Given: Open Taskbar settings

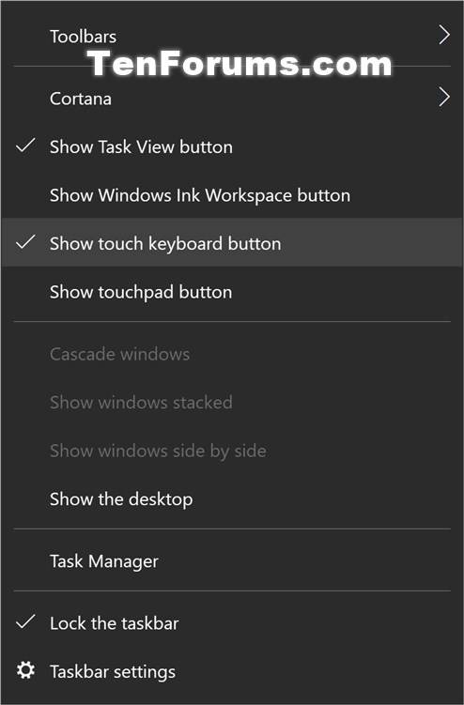Looking at the screenshot, I should point(232,672).
